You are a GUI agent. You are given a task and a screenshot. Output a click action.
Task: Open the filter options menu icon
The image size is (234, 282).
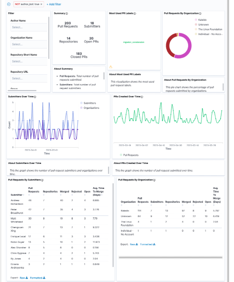click(9, 4)
